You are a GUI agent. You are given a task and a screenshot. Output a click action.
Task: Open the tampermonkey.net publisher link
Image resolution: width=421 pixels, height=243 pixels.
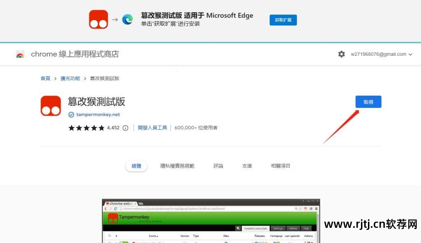(x=98, y=115)
